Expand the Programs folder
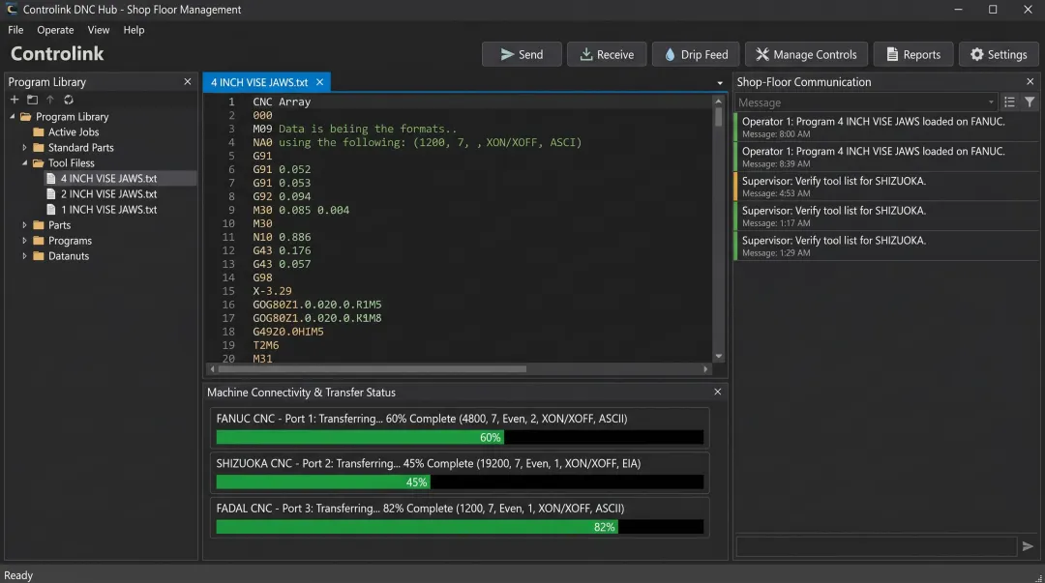 (x=23, y=240)
